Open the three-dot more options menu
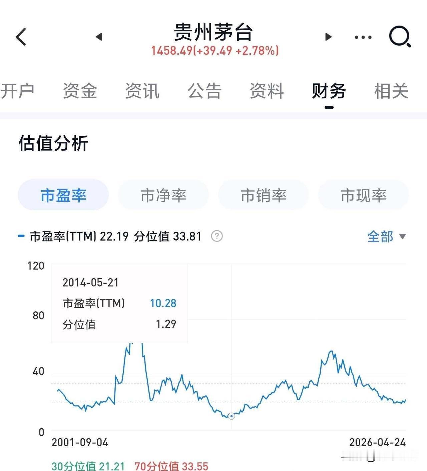427x471 pixels. point(363,37)
